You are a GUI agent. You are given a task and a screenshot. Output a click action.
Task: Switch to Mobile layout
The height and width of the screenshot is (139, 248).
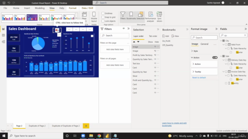click(x=94, y=17)
